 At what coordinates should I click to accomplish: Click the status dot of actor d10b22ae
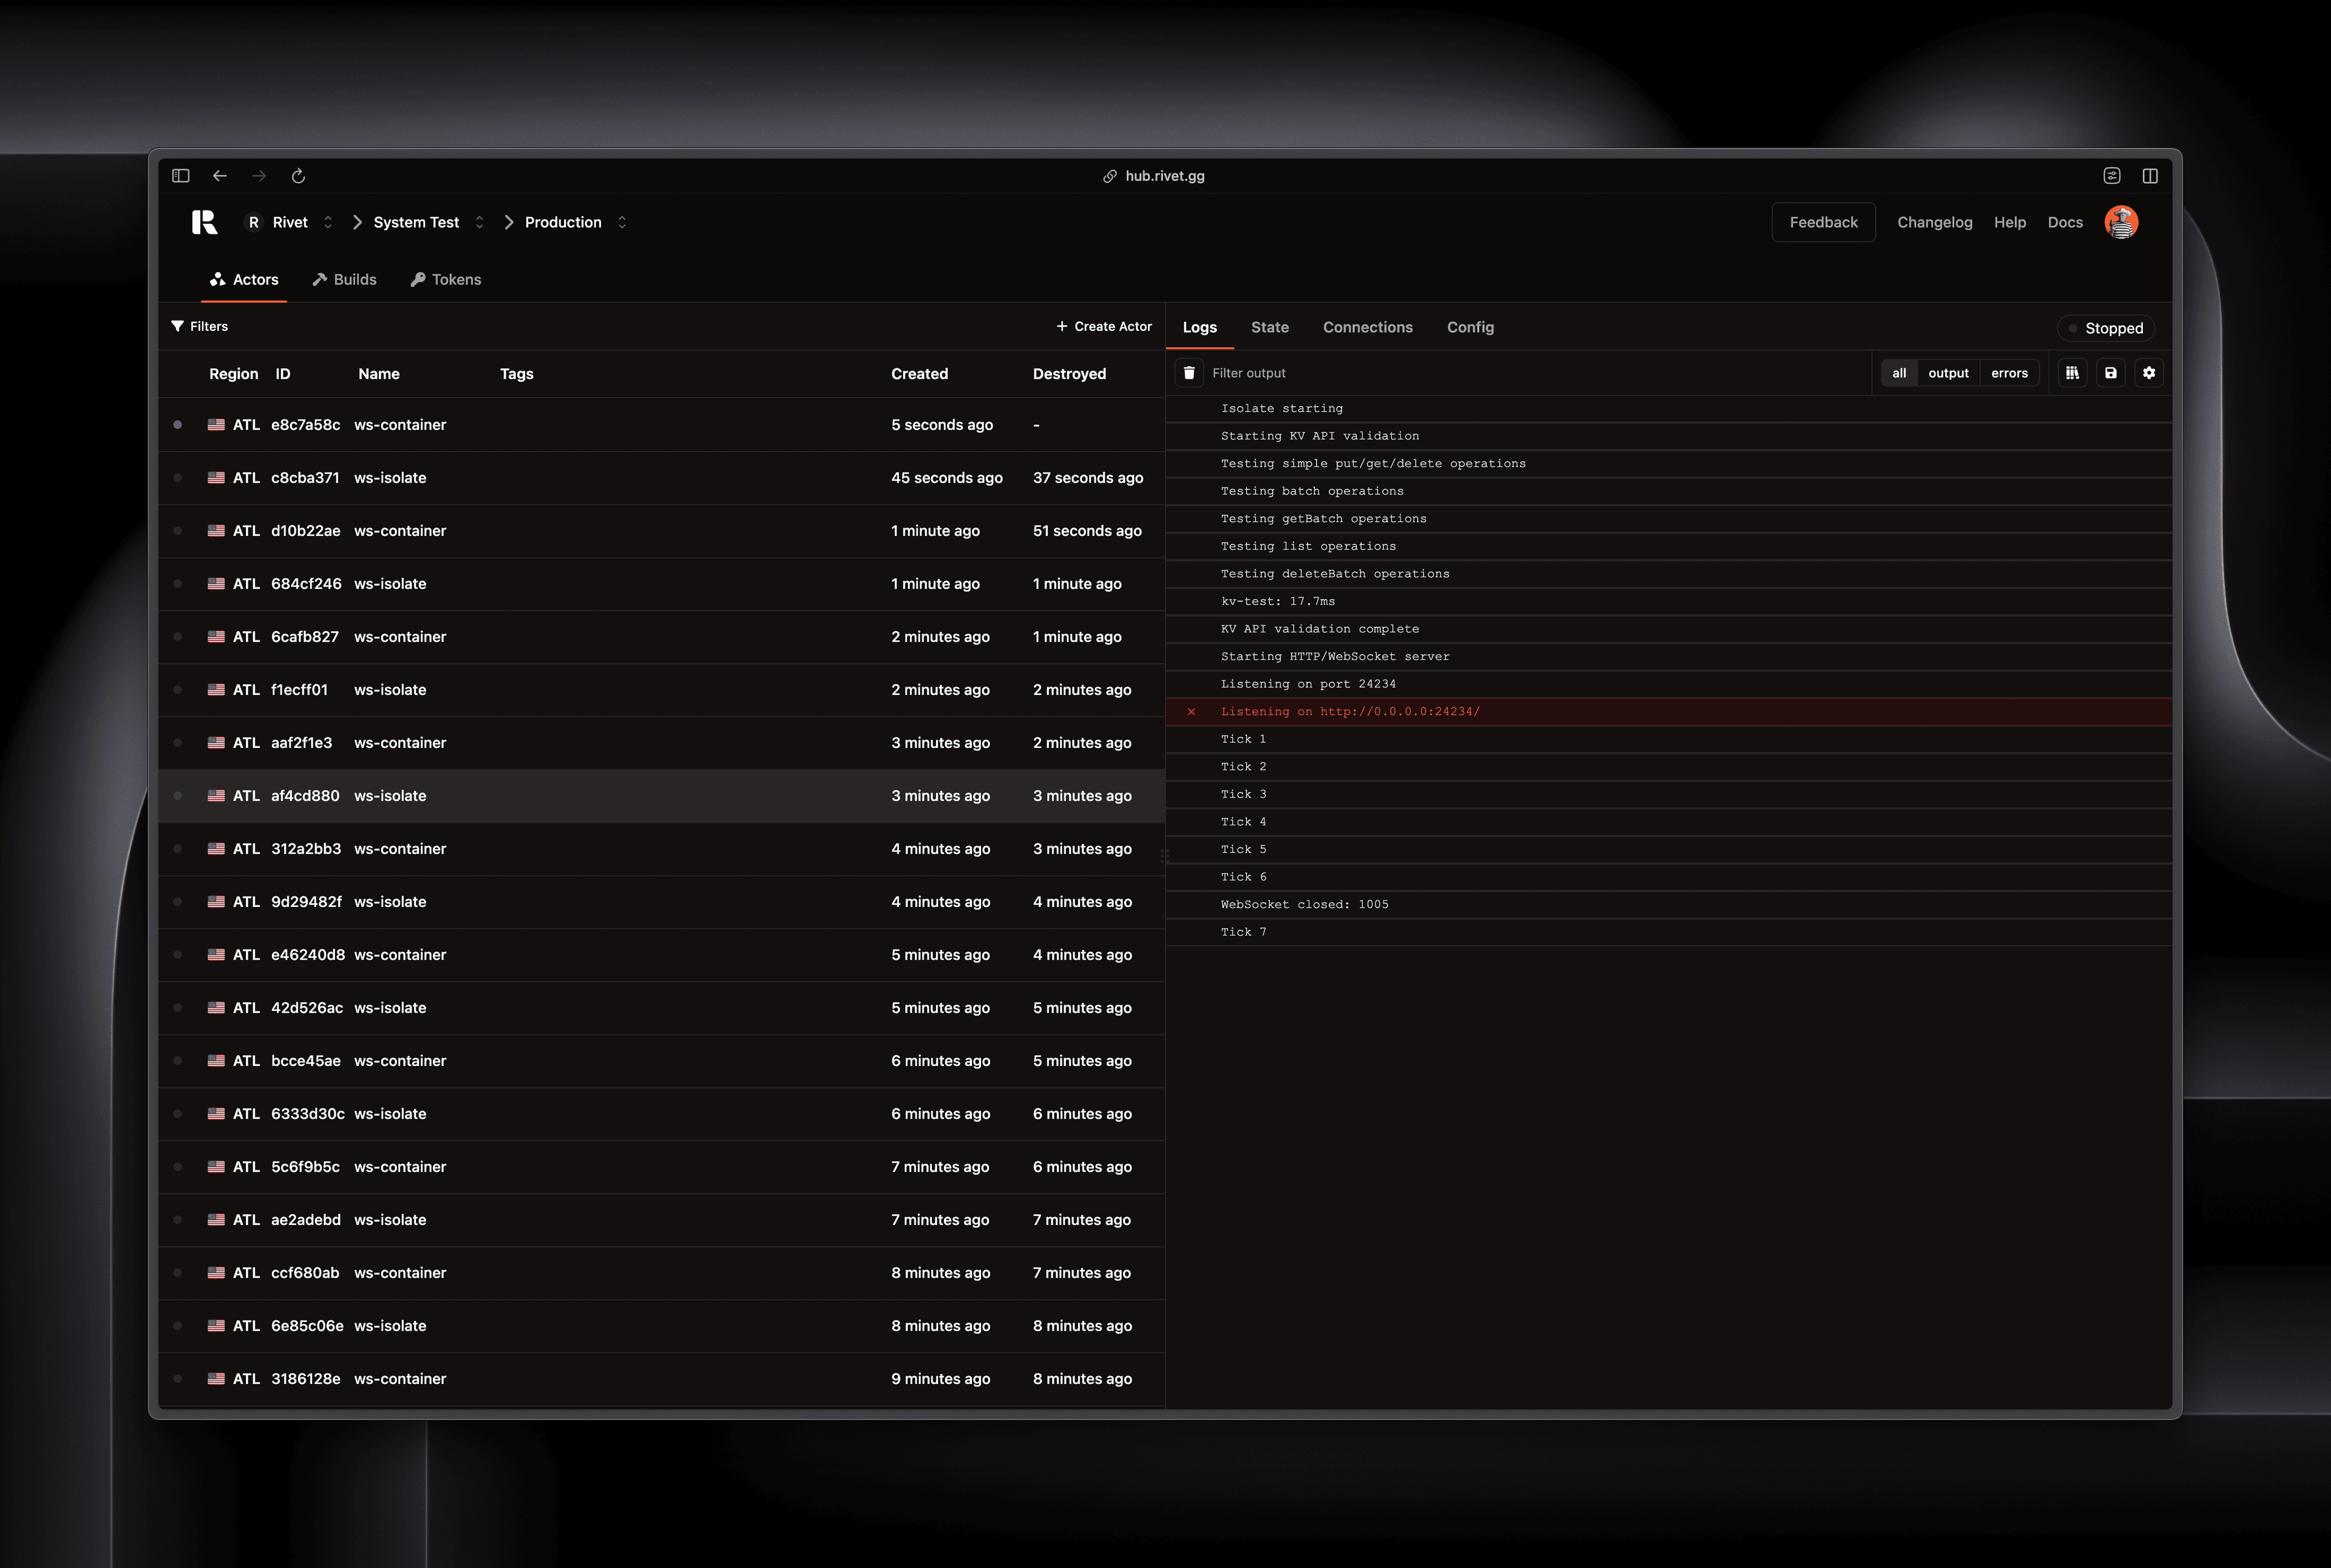(178, 531)
